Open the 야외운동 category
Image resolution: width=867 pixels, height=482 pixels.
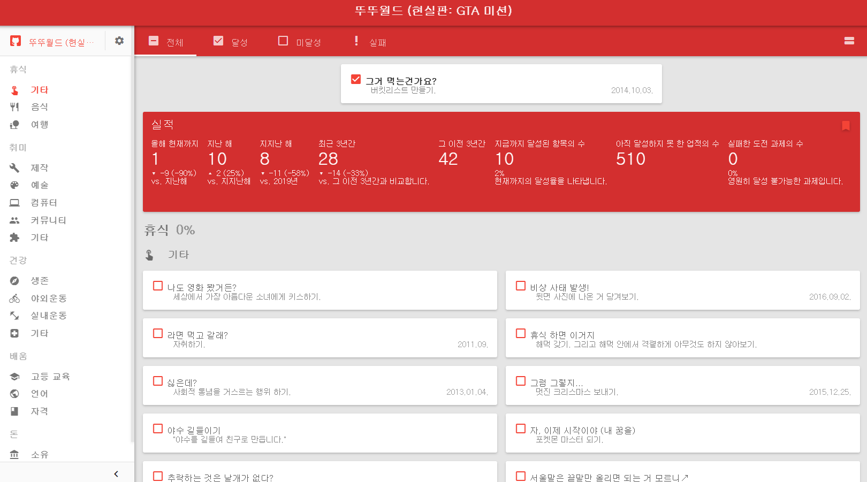(x=48, y=299)
